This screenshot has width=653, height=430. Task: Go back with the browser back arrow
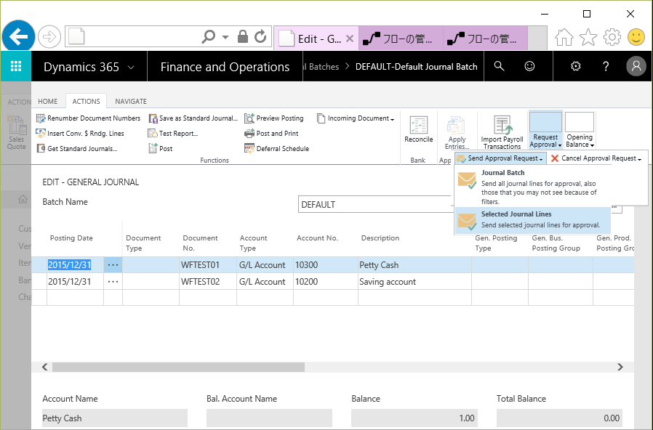[18, 37]
